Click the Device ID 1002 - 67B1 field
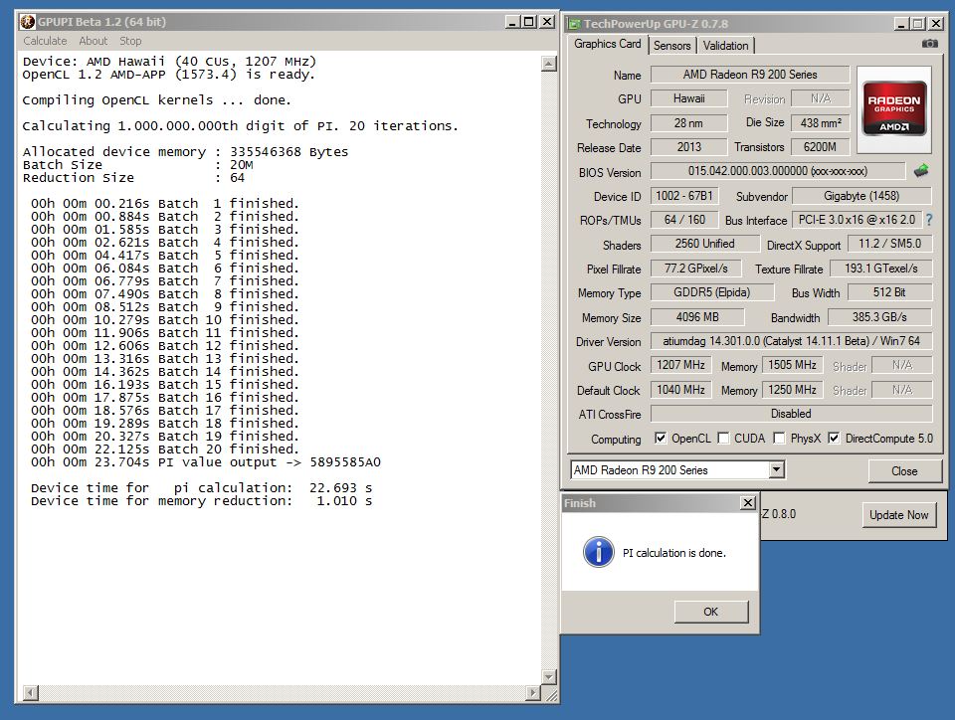This screenshot has width=955, height=720. tap(684, 196)
